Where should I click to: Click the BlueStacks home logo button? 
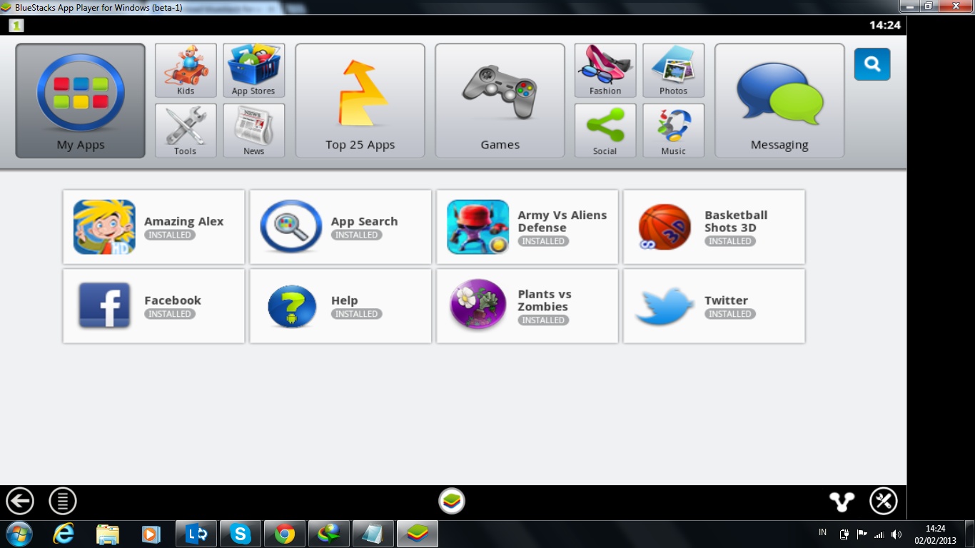tap(452, 501)
